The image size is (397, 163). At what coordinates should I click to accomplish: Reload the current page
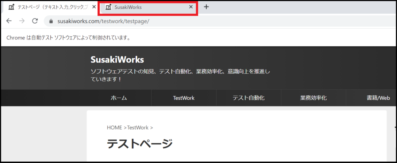[35, 21]
